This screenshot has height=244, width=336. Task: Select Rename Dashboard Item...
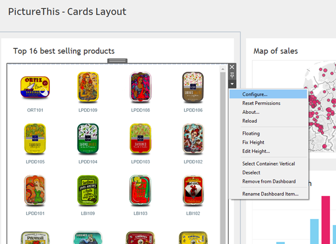(x=270, y=194)
